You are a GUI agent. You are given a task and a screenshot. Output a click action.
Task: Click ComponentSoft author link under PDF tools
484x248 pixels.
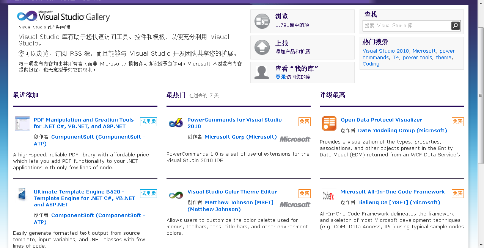click(x=90, y=140)
